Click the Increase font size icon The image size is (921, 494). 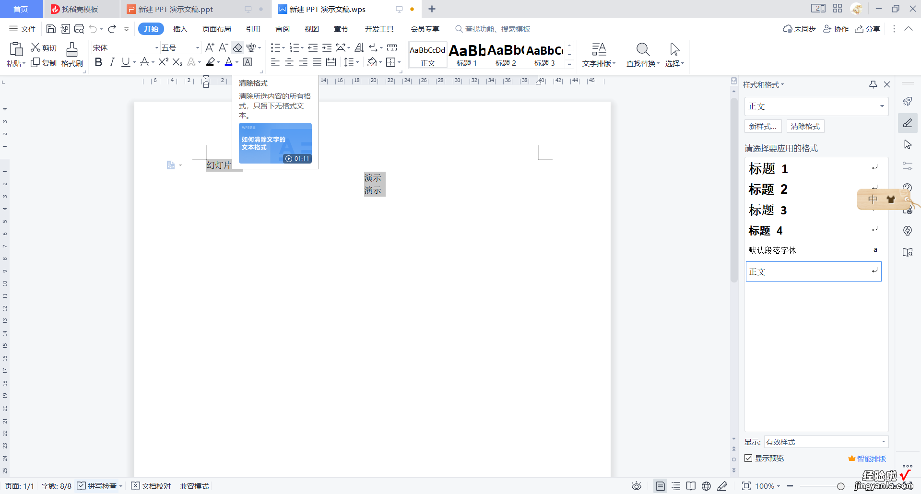tap(210, 47)
